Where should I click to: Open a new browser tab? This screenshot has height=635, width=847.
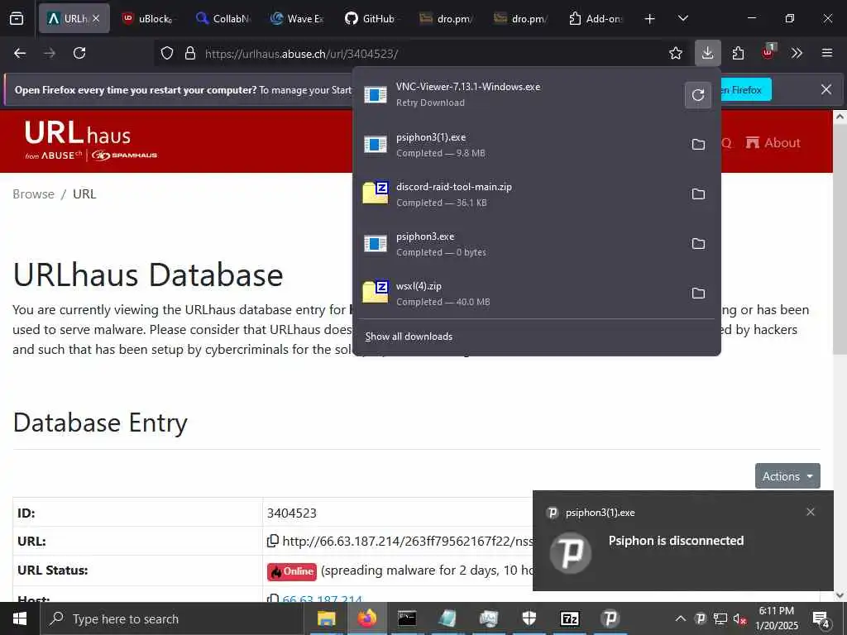650,19
